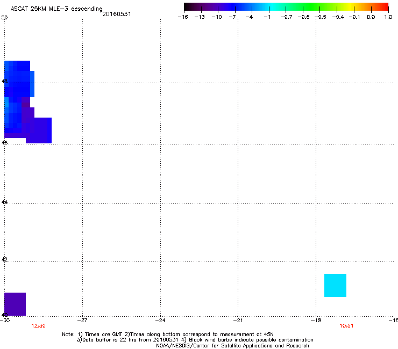The height and width of the screenshot is (349, 398).
Task: Click the colorbar label -16
Action: 183,17
